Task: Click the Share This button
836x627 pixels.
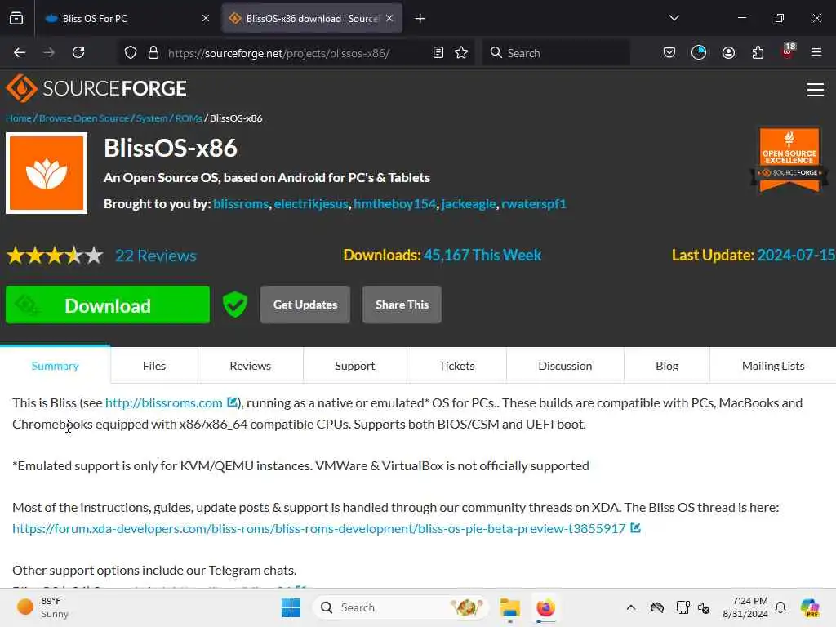Action: (402, 305)
